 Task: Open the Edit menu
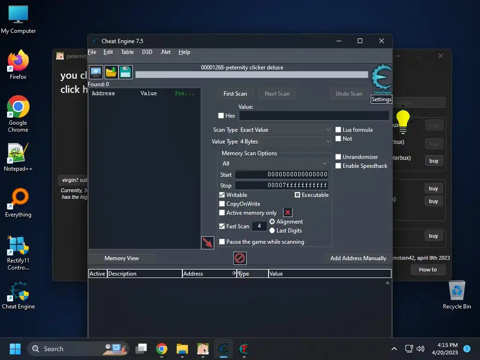(108, 52)
